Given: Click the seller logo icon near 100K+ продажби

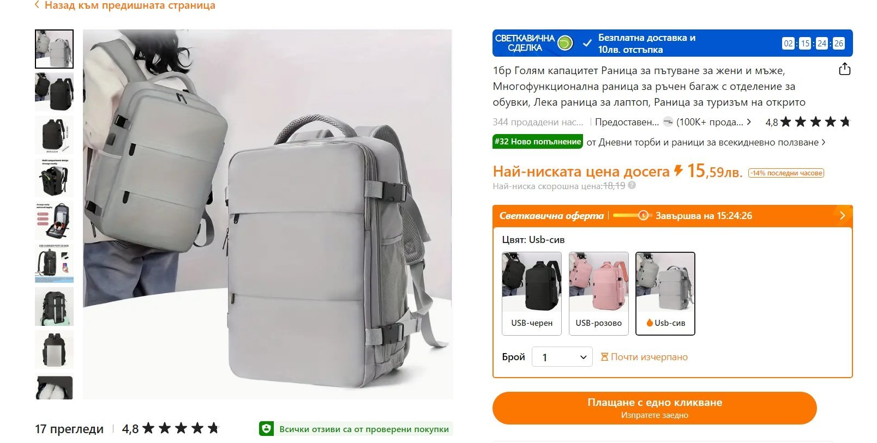Looking at the screenshot, I should tap(668, 122).
